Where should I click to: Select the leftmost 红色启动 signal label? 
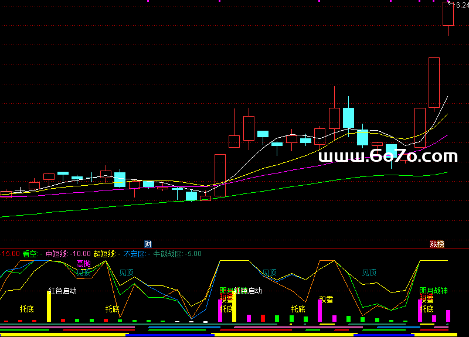click(62, 291)
